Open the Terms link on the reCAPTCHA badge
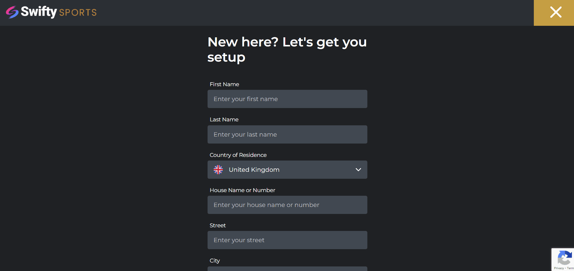This screenshot has width=574, height=271. [x=570, y=268]
